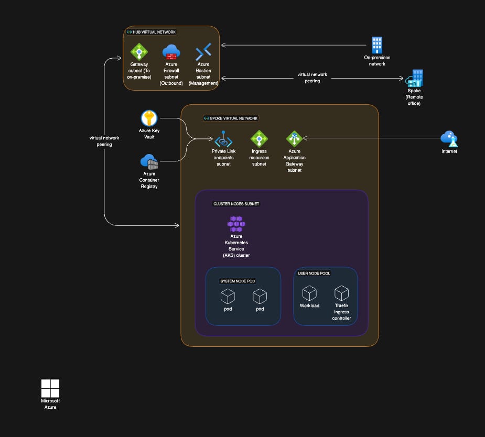Select the 'Azure Key Vault' text label
Viewport: 485px width, 437px height.
coord(149,134)
